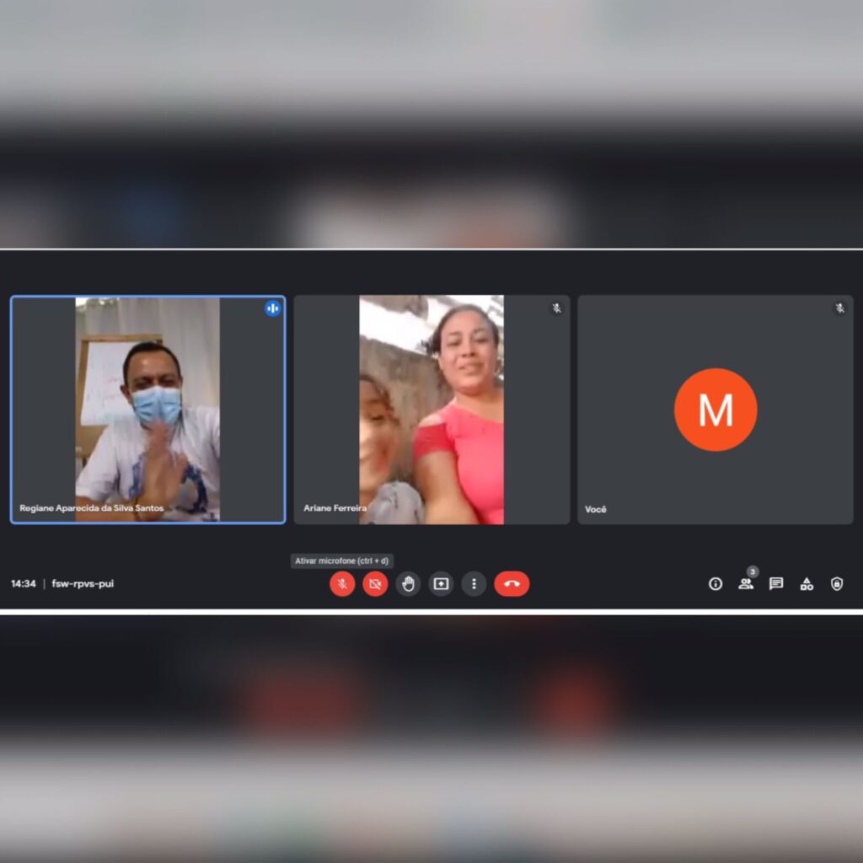This screenshot has width=863, height=863.
Task: Click muted mic icon on Você tile
Action: pyautogui.click(x=839, y=308)
